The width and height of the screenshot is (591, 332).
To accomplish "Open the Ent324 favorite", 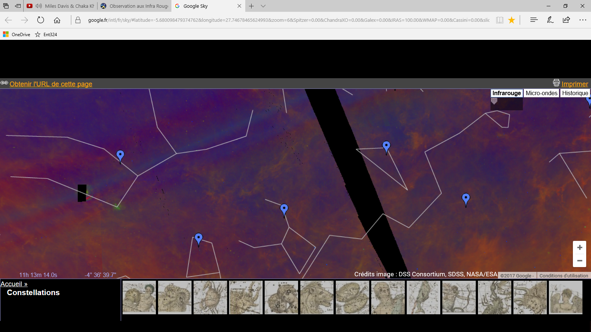I will pos(46,34).
